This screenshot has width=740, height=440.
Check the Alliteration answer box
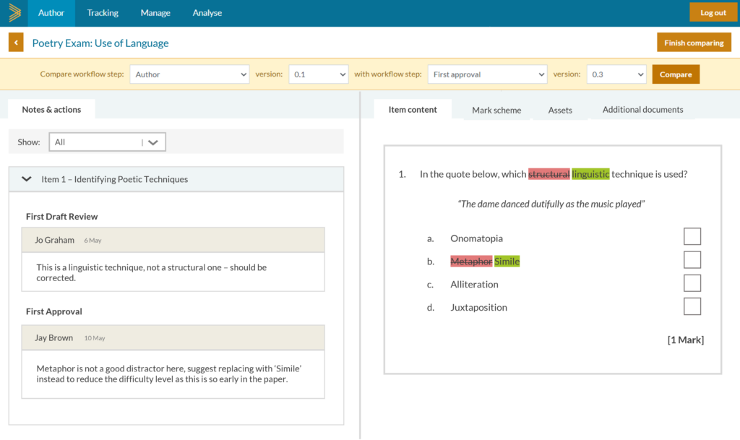692,282
